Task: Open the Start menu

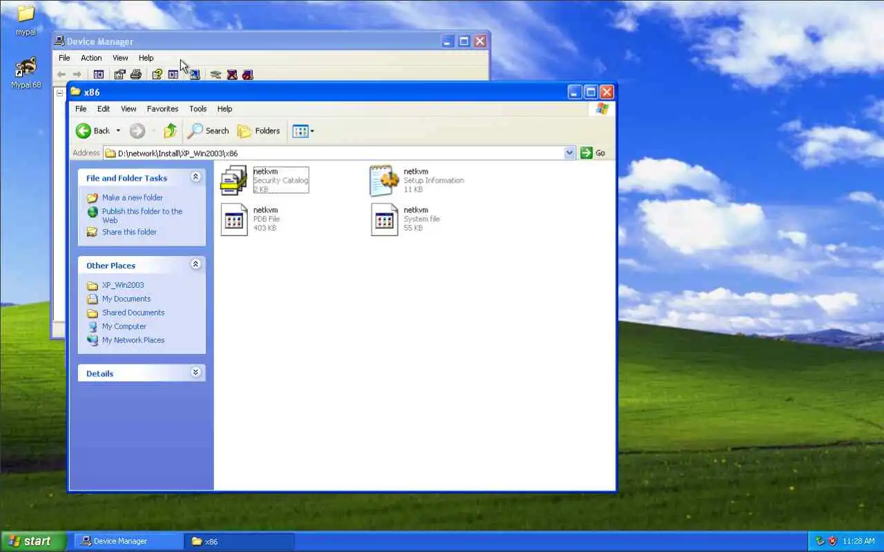Action: pyautogui.click(x=34, y=541)
